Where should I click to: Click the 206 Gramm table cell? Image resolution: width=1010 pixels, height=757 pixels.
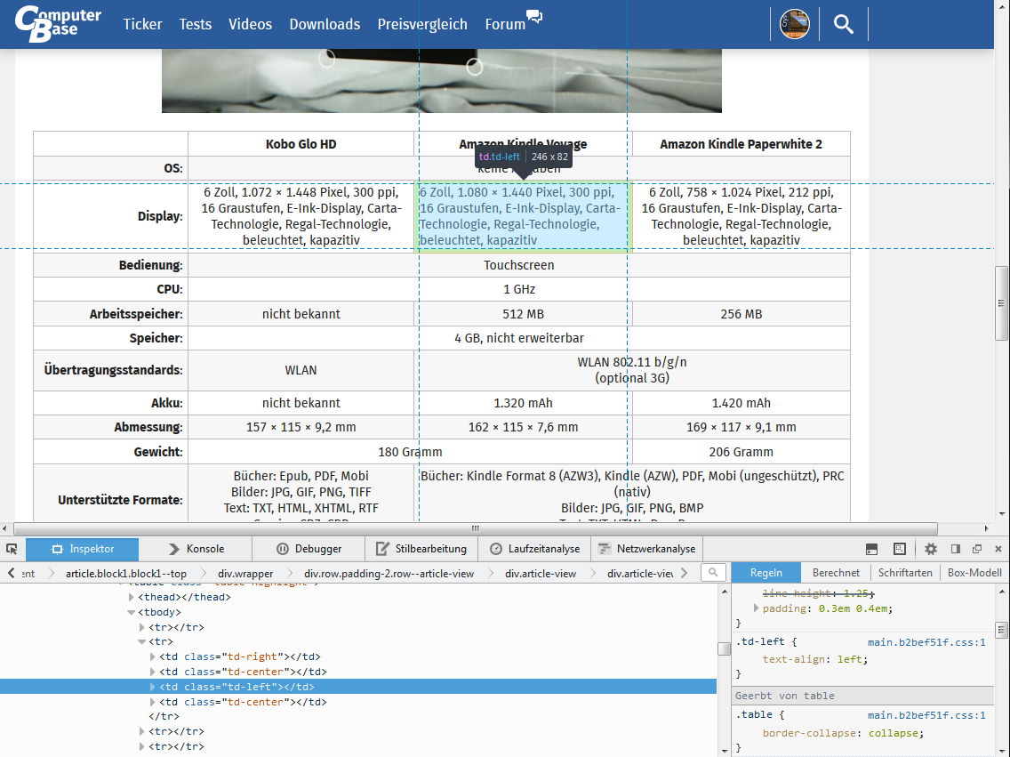pyautogui.click(x=741, y=452)
